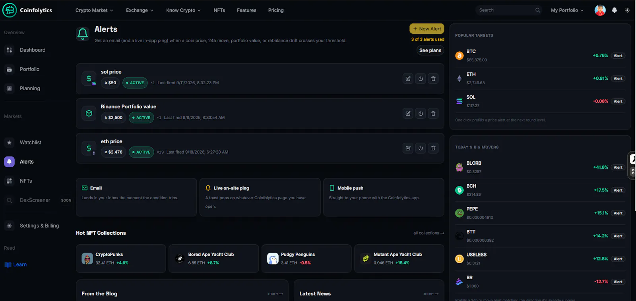Open the Pudgy Penguins collection card

coord(306,259)
